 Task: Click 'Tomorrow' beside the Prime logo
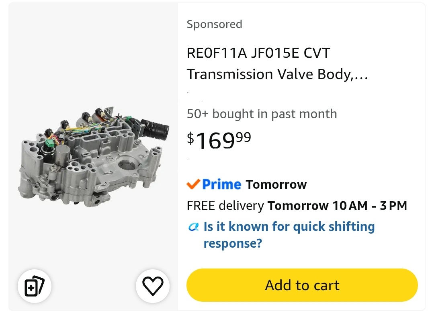click(x=276, y=184)
